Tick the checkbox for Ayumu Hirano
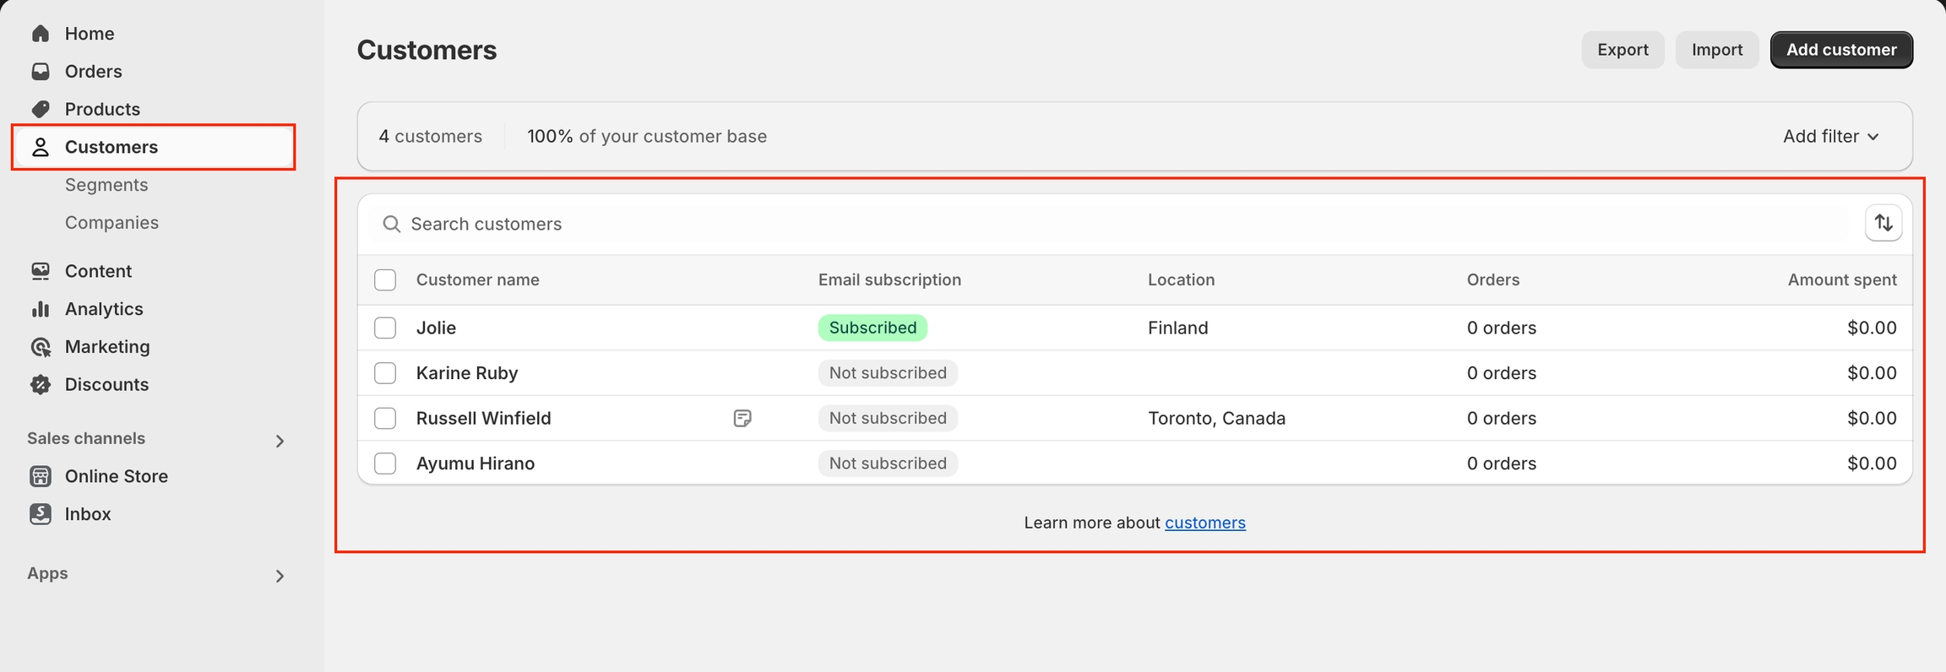 tap(385, 463)
